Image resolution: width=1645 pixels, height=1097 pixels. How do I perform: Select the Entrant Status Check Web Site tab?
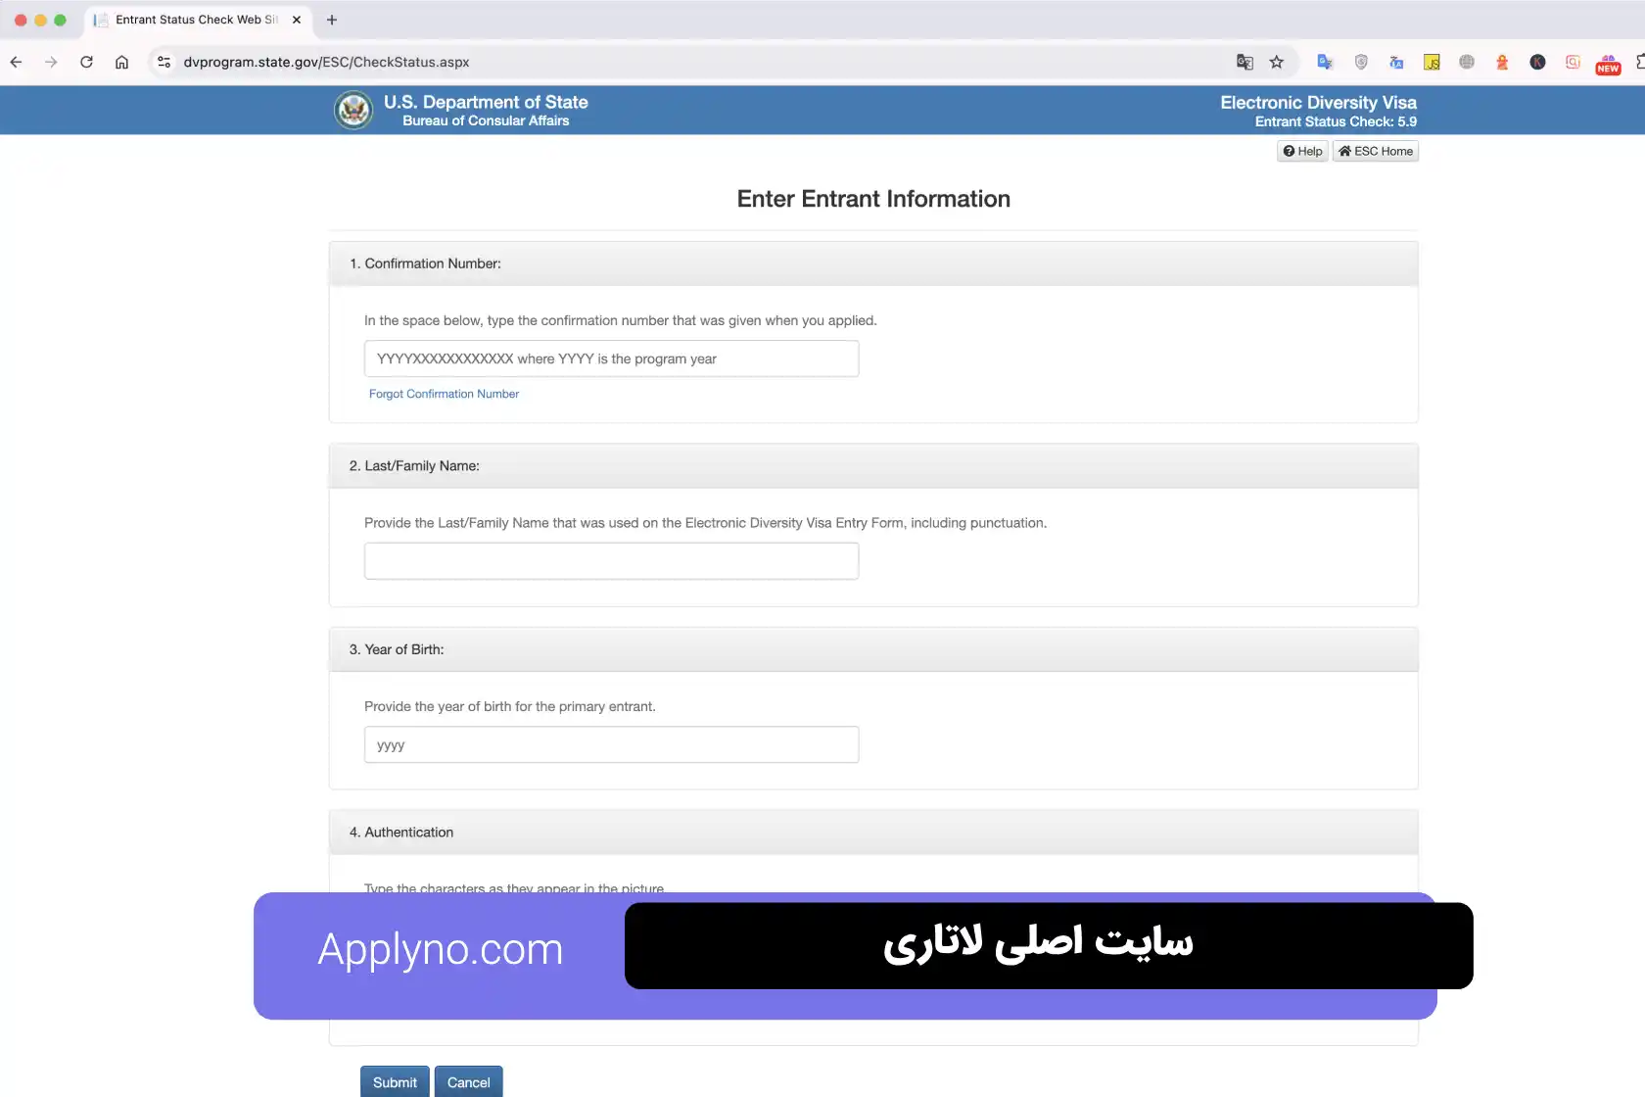196,20
